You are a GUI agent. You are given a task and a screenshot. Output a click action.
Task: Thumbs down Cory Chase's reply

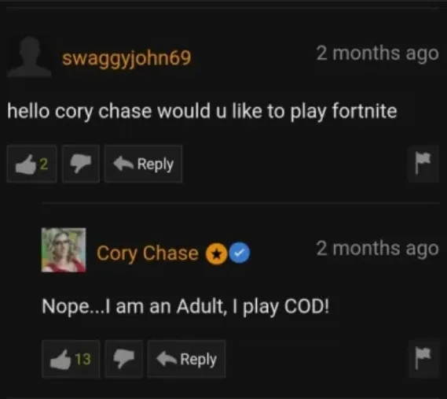123,359
